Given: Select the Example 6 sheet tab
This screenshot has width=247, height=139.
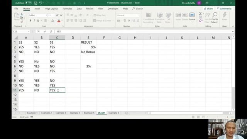Looking at the screenshot, I should tap(114, 113).
